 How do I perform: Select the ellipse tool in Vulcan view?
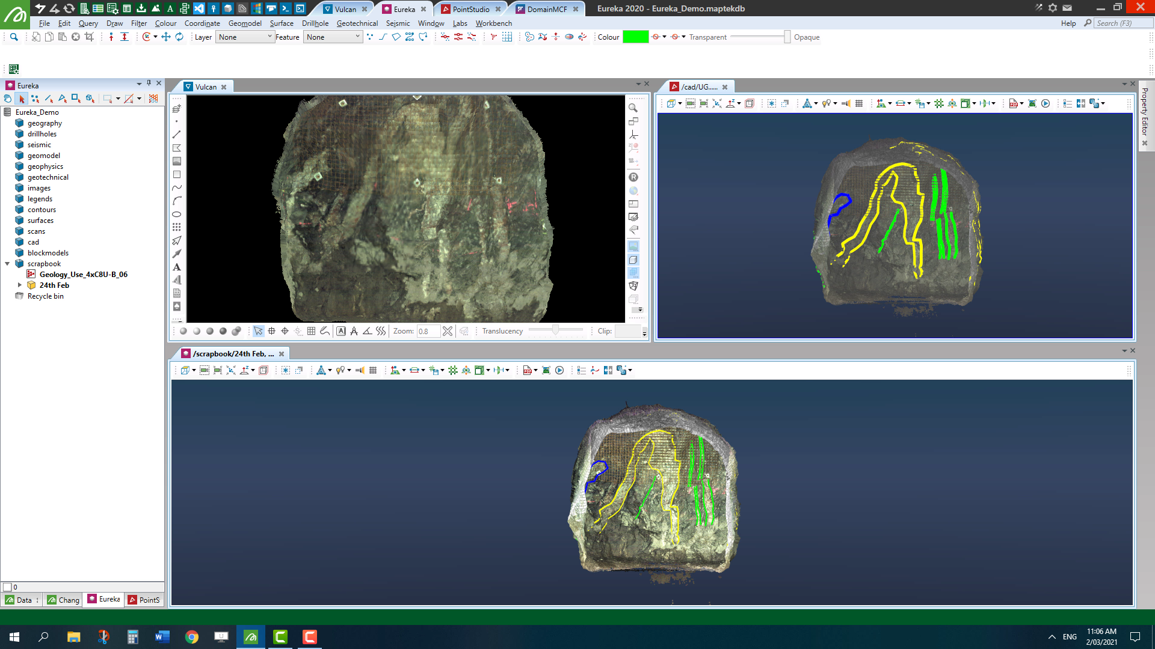[177, 214]
